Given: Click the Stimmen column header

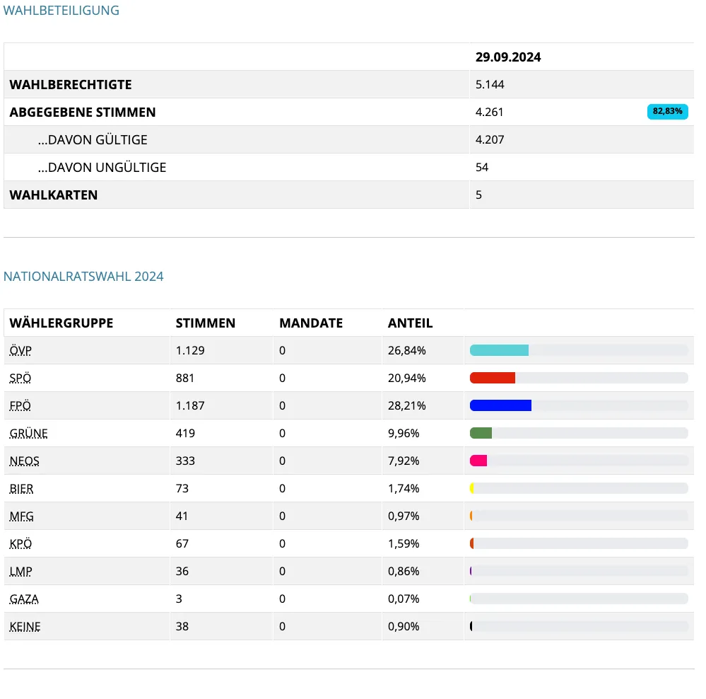Looking at the screenshot, I should click(x=206, y=323).
